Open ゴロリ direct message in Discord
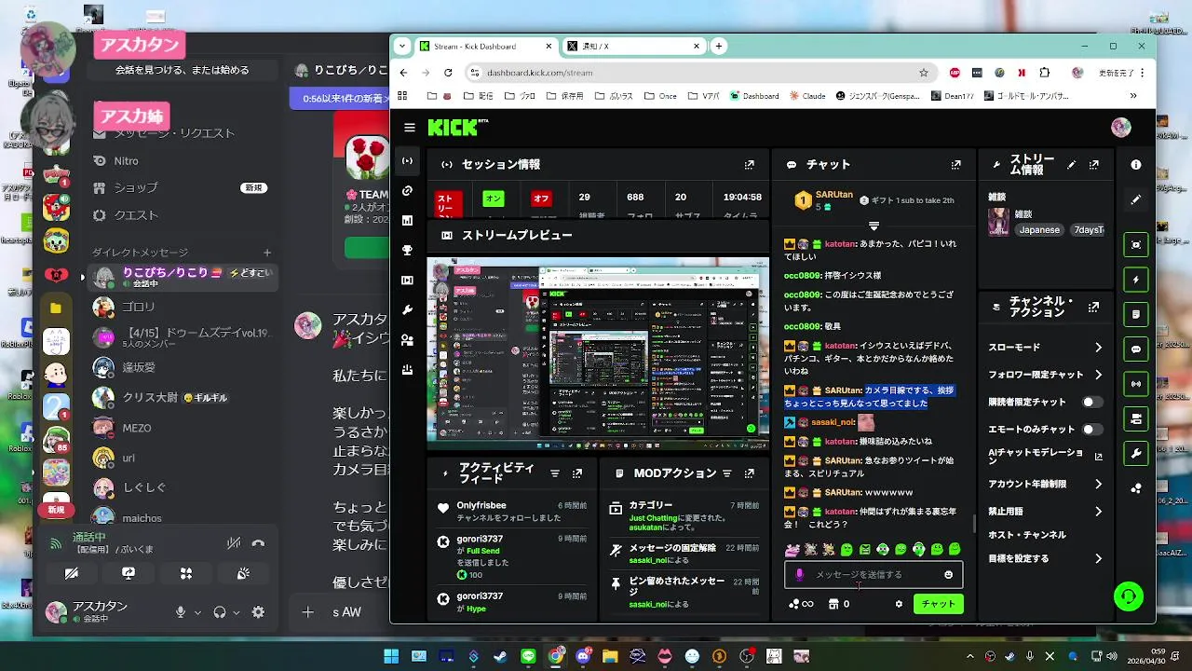This screenshot has height=671, width=1192. 182,307
